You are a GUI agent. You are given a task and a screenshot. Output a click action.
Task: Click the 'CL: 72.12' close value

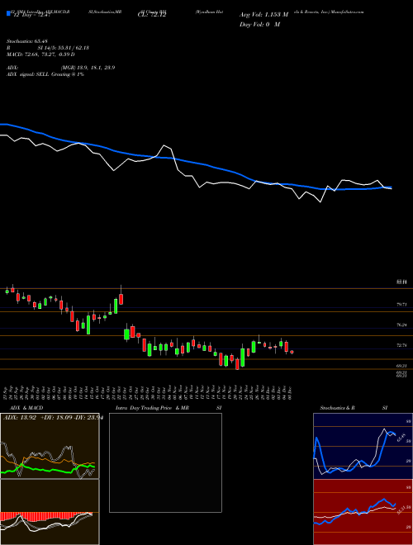(x=152, y=16)
